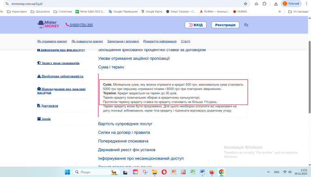Click the Mister Money logo

click(48, 25)
